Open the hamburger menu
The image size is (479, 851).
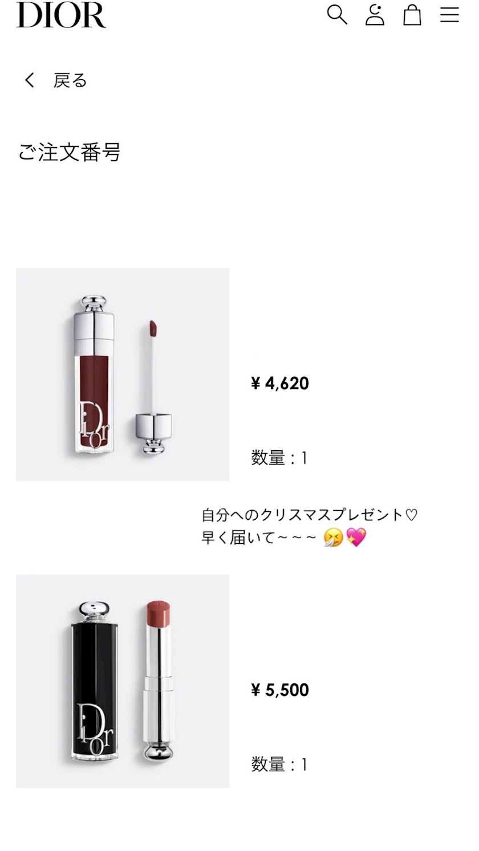point(449,15)
